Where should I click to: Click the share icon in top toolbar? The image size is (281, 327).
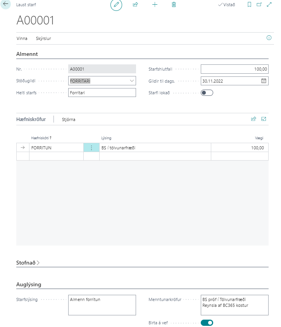[x=135, y=5]
